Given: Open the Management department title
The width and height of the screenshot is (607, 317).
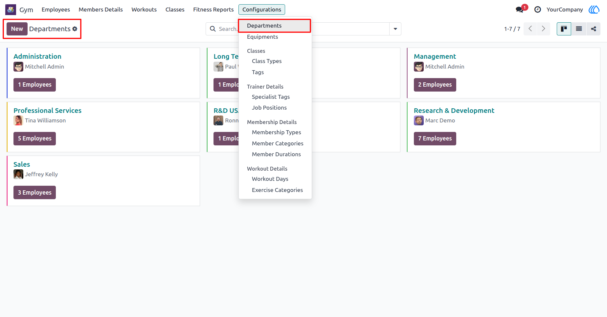Looking at the screenshot, I should click(x=435, y=56).
